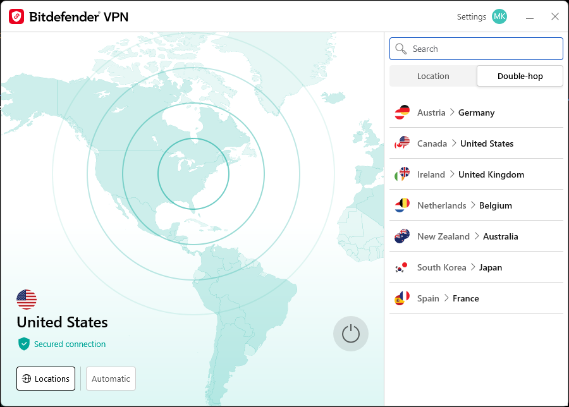Minimize the Bitdefender VPN window

click(x=529, y=17)
